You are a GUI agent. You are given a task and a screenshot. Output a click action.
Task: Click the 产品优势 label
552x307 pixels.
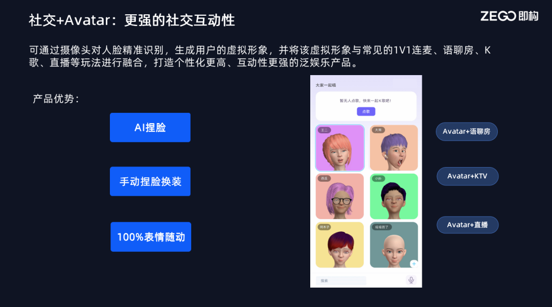point(56,99)
